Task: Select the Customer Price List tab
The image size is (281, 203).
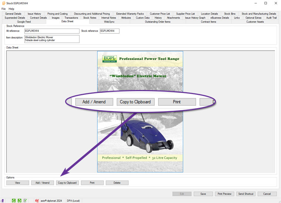Action: point(160,14)
